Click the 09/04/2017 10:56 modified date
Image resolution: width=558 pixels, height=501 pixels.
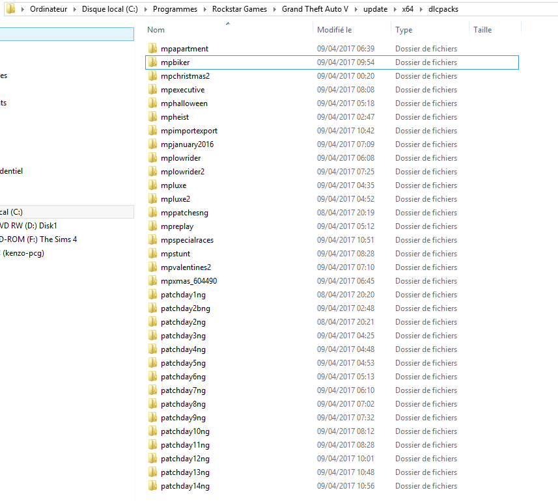[346, 486]
